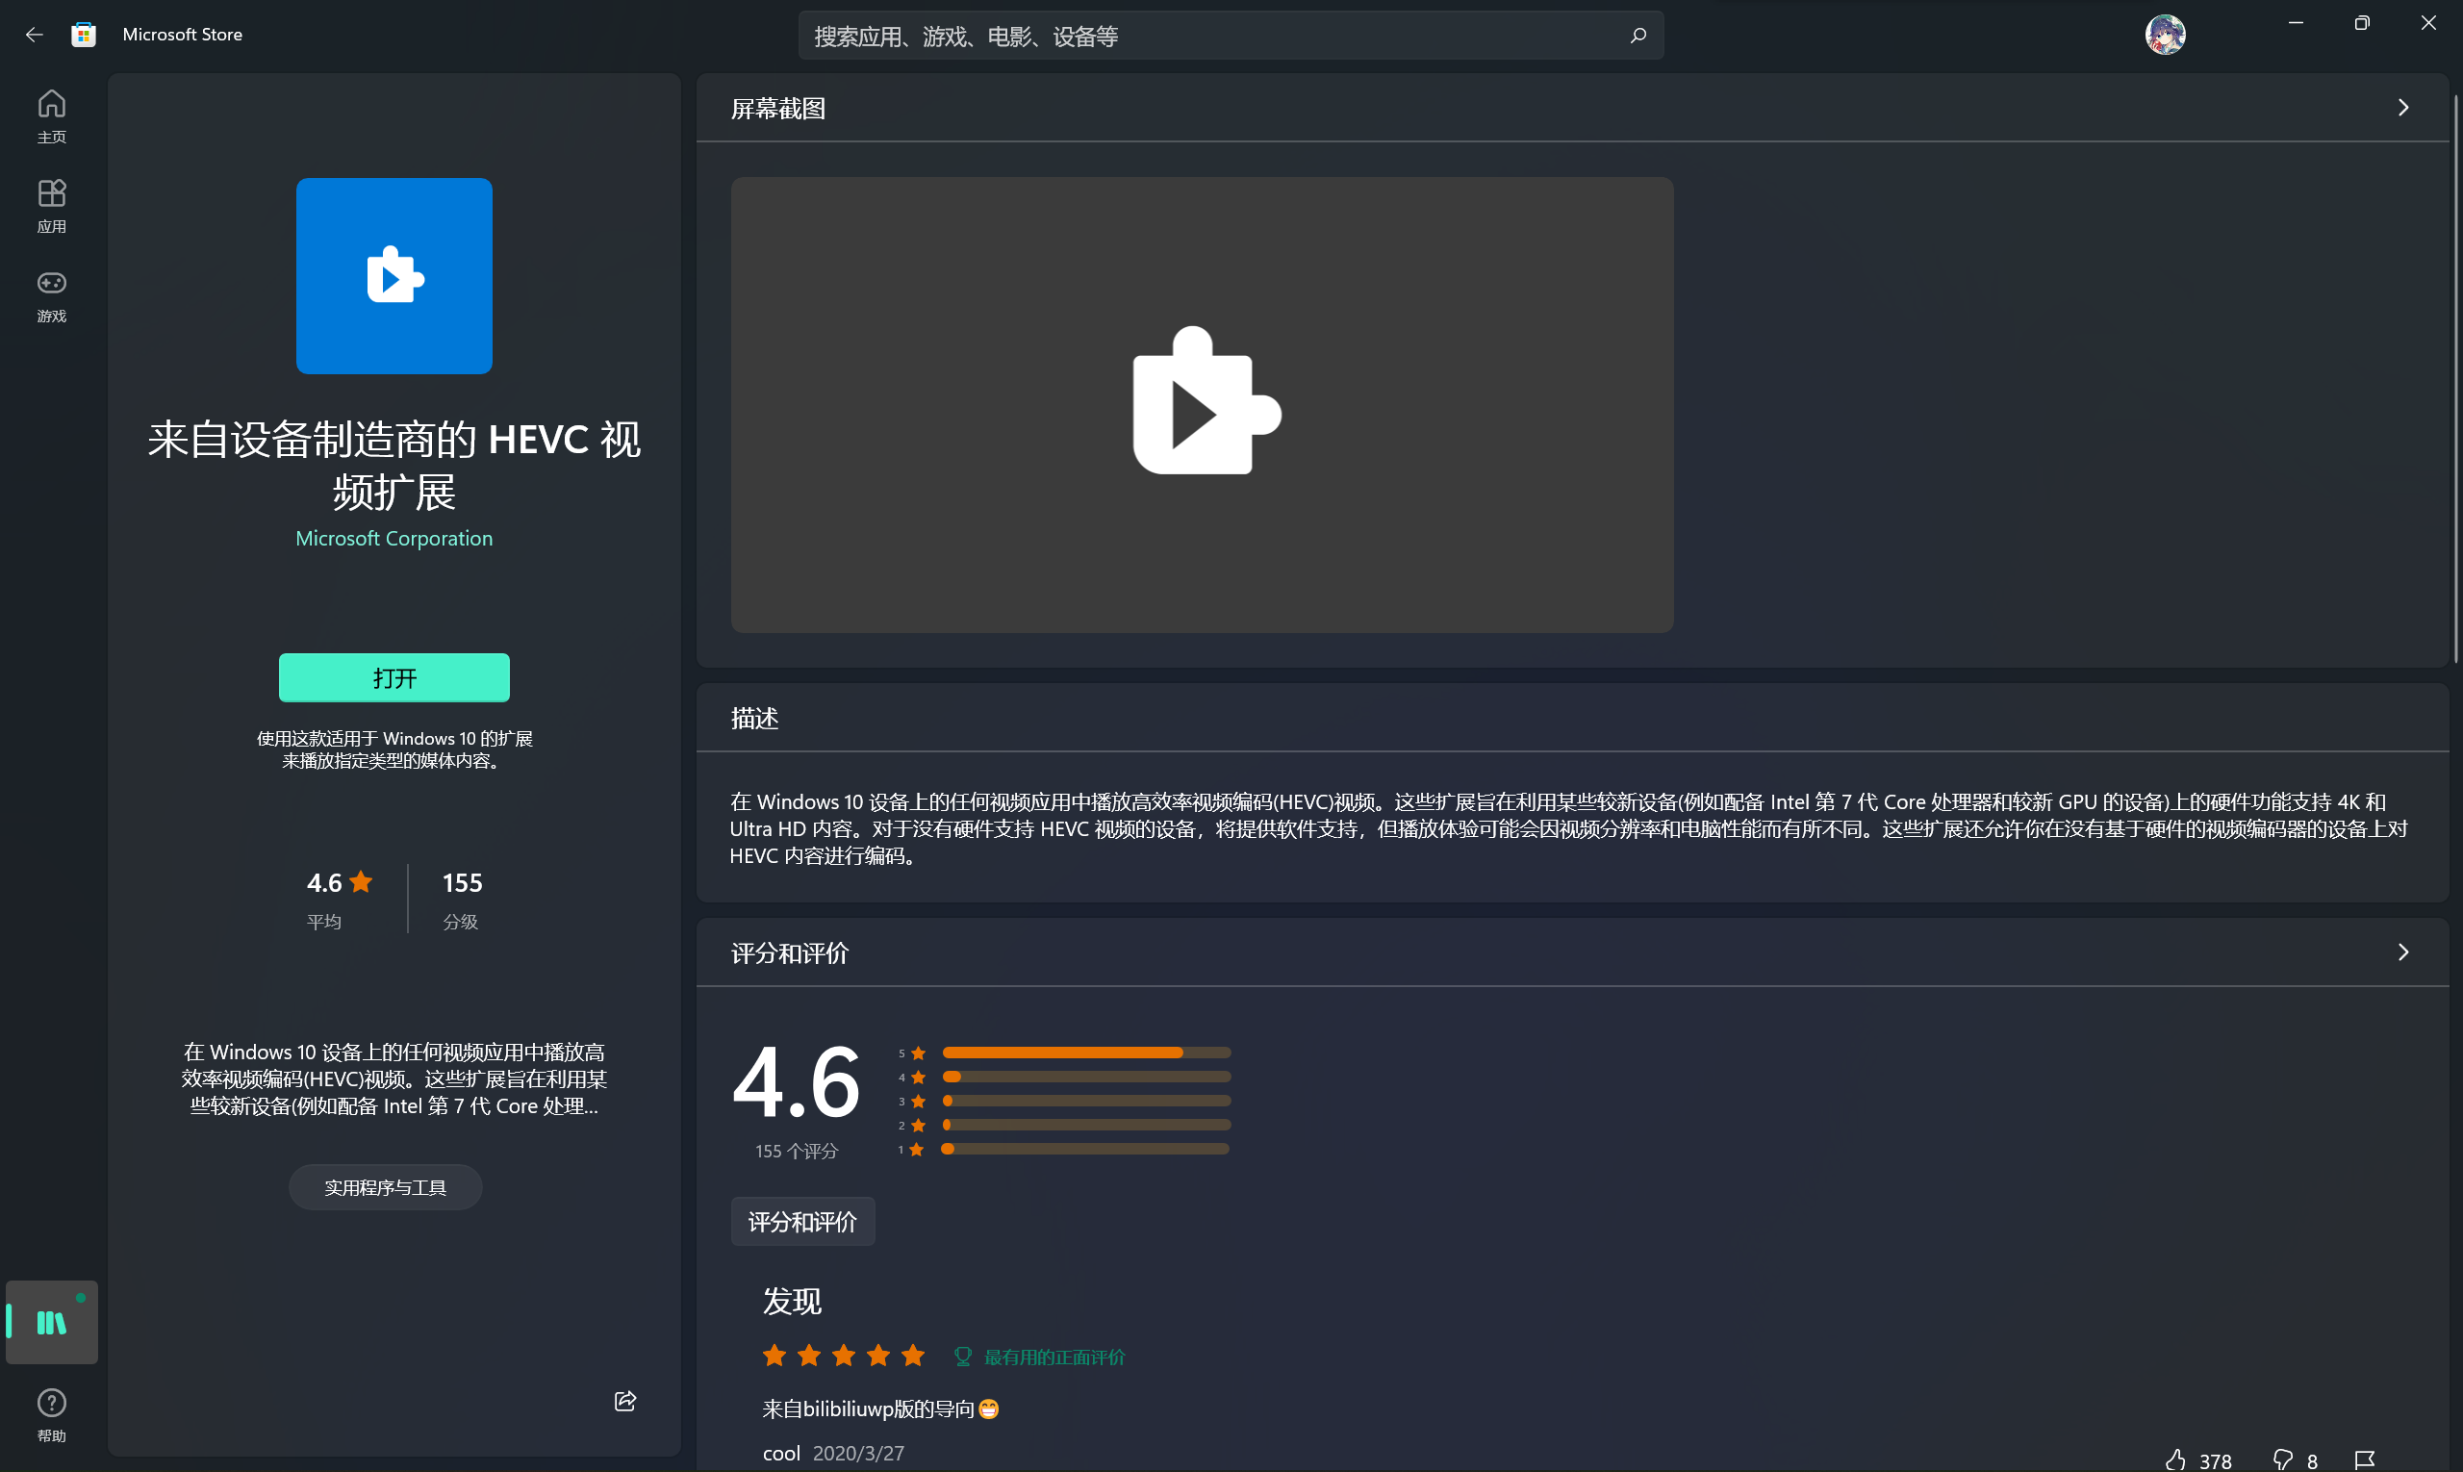Click the 5-star rating bar
The height and width of the screenshot is (1472, 2463).
click(x=1086, y=1053)
